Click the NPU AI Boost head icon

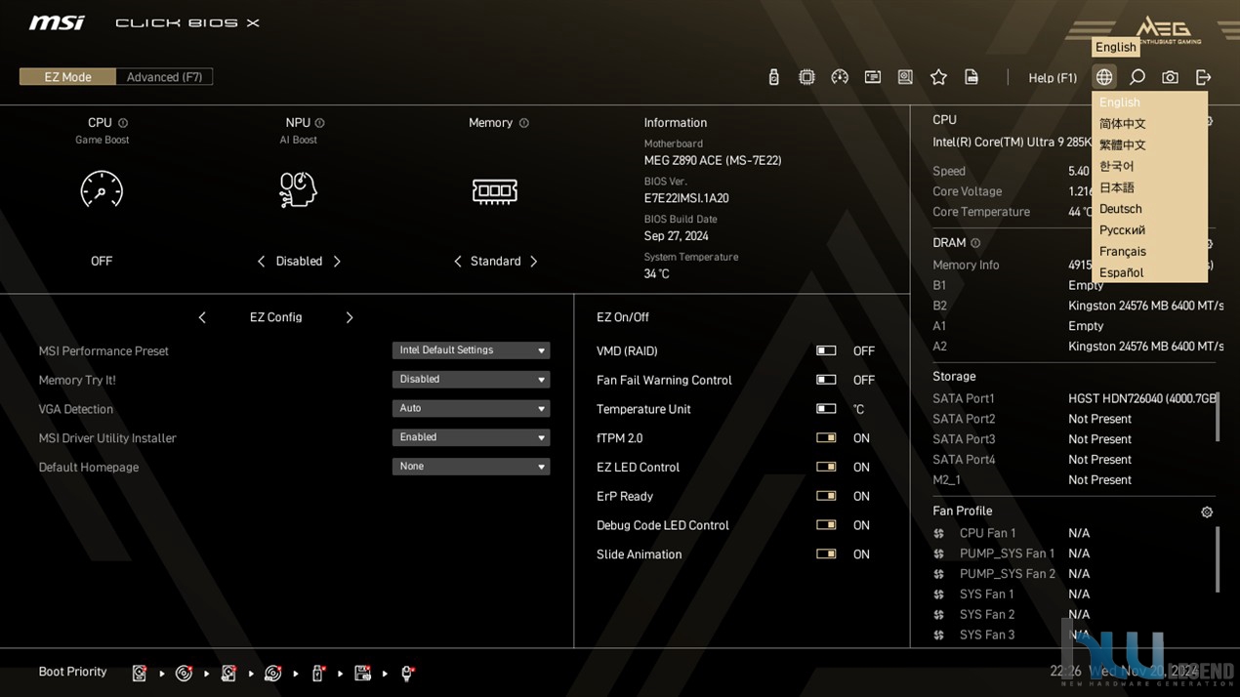pyautogui.click(x=298, y=189)
